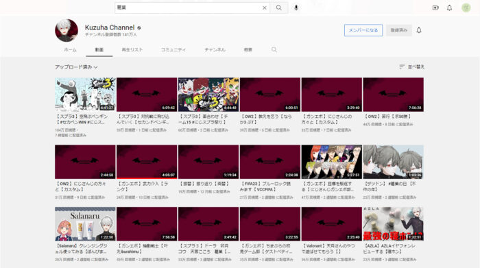Click subscriber count チャンネル登録者数 141万人
480x268 pixels.
pos(111,34)
